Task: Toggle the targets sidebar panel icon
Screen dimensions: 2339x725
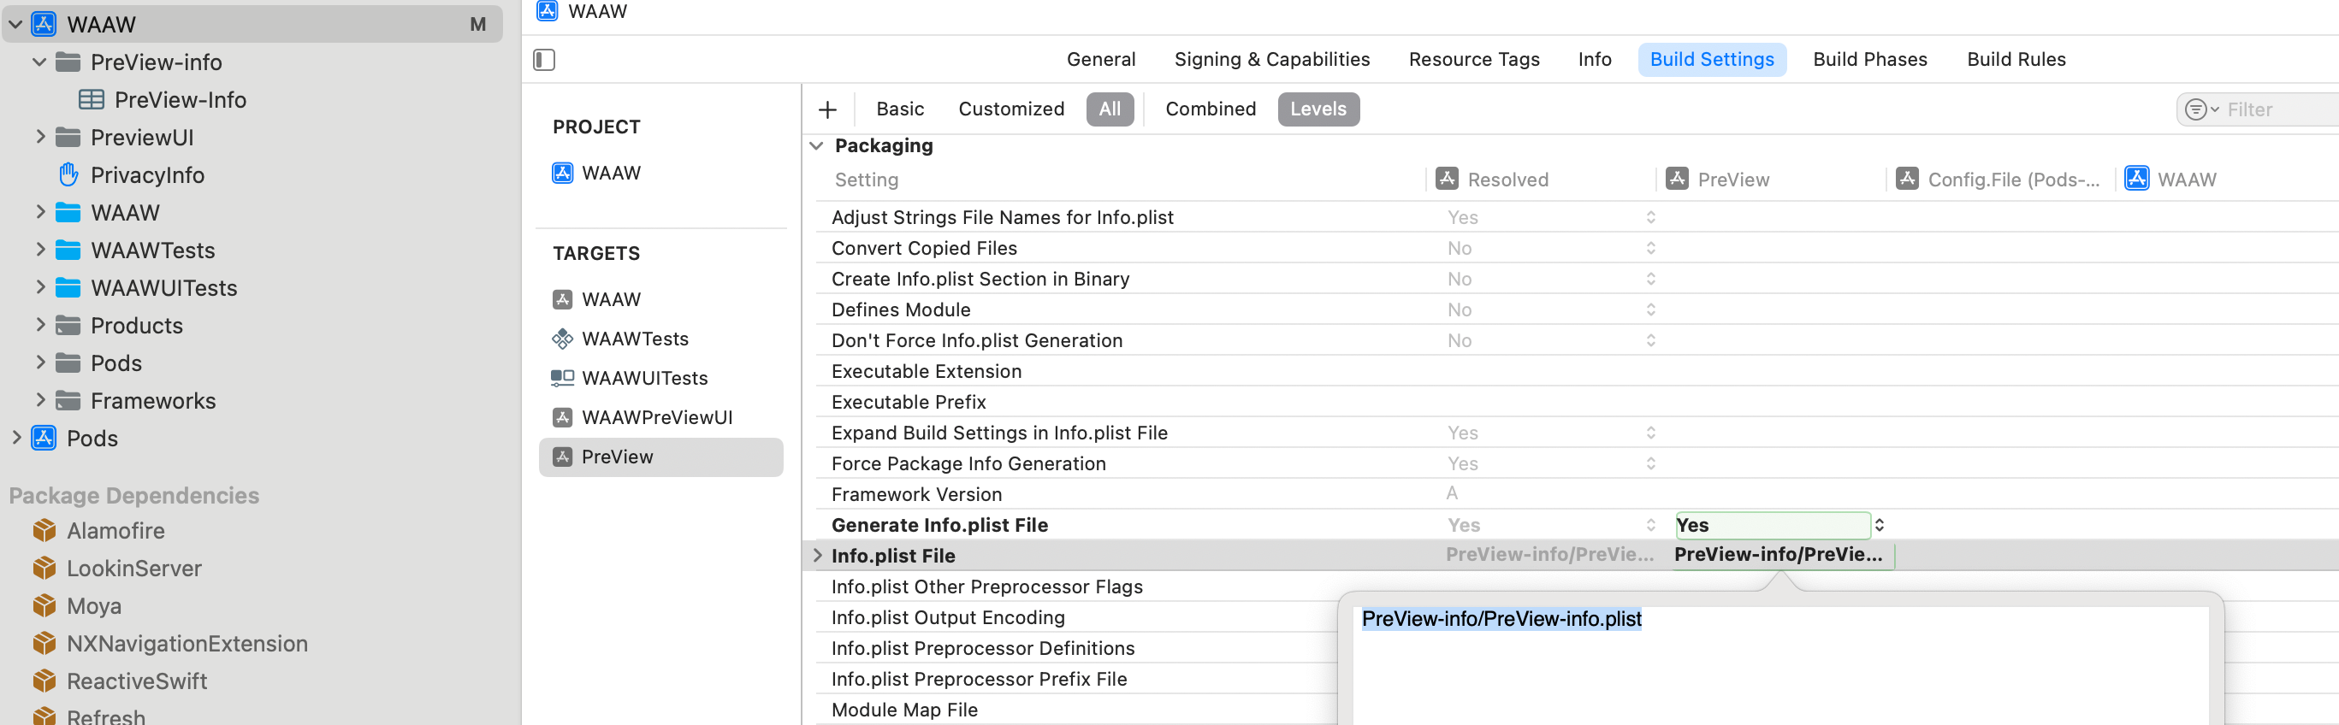Action: [x=544, y=60]
